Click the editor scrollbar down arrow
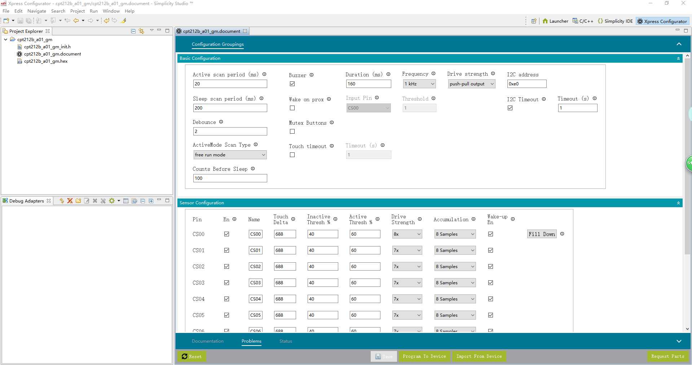Screen dimensions: 692x365 687,329
